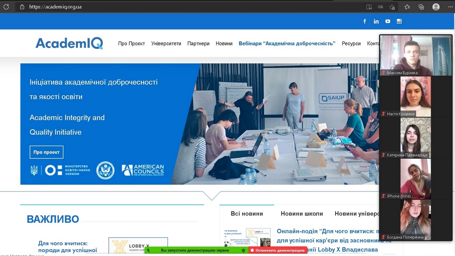The image size is (455, 256).
Task: Select Вебінари “Академічна доброчесність” menu item
Action: pyautogui.click(x=287, y=44)
